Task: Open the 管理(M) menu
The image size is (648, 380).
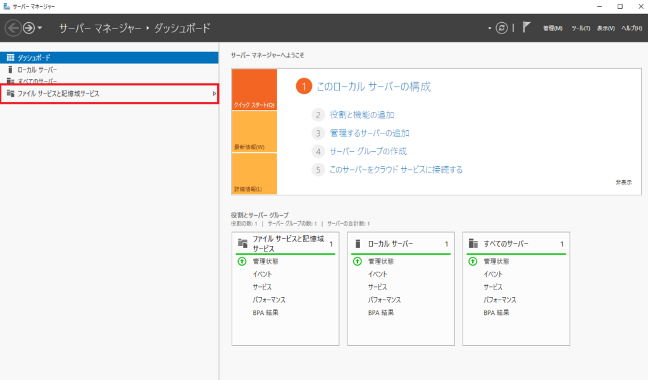Action: 552,28
